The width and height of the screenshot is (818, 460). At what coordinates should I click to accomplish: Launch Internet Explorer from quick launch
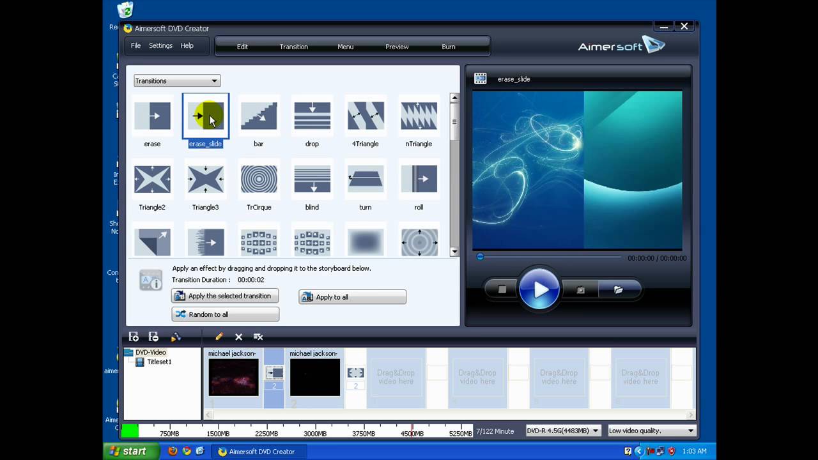coord(200,451)
